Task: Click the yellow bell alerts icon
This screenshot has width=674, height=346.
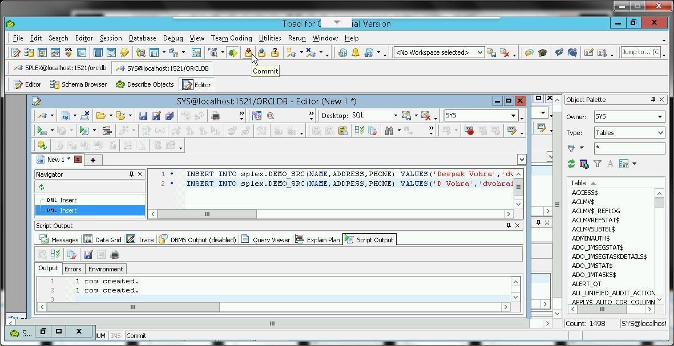Action: tap(356, 52)
